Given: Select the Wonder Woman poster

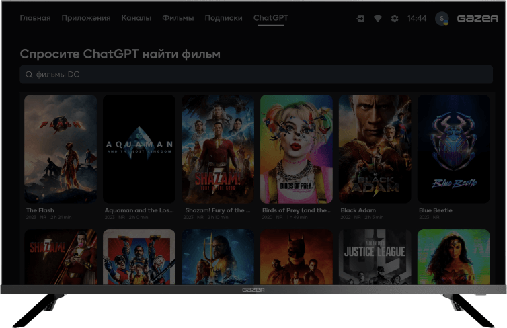Looking at the screenshot, I should coord(453,257).
